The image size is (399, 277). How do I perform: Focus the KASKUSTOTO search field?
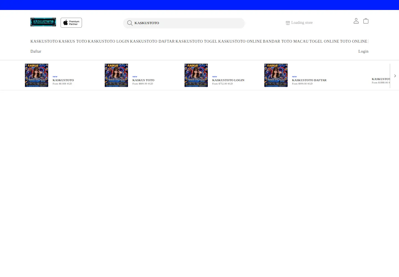[184, 23]
